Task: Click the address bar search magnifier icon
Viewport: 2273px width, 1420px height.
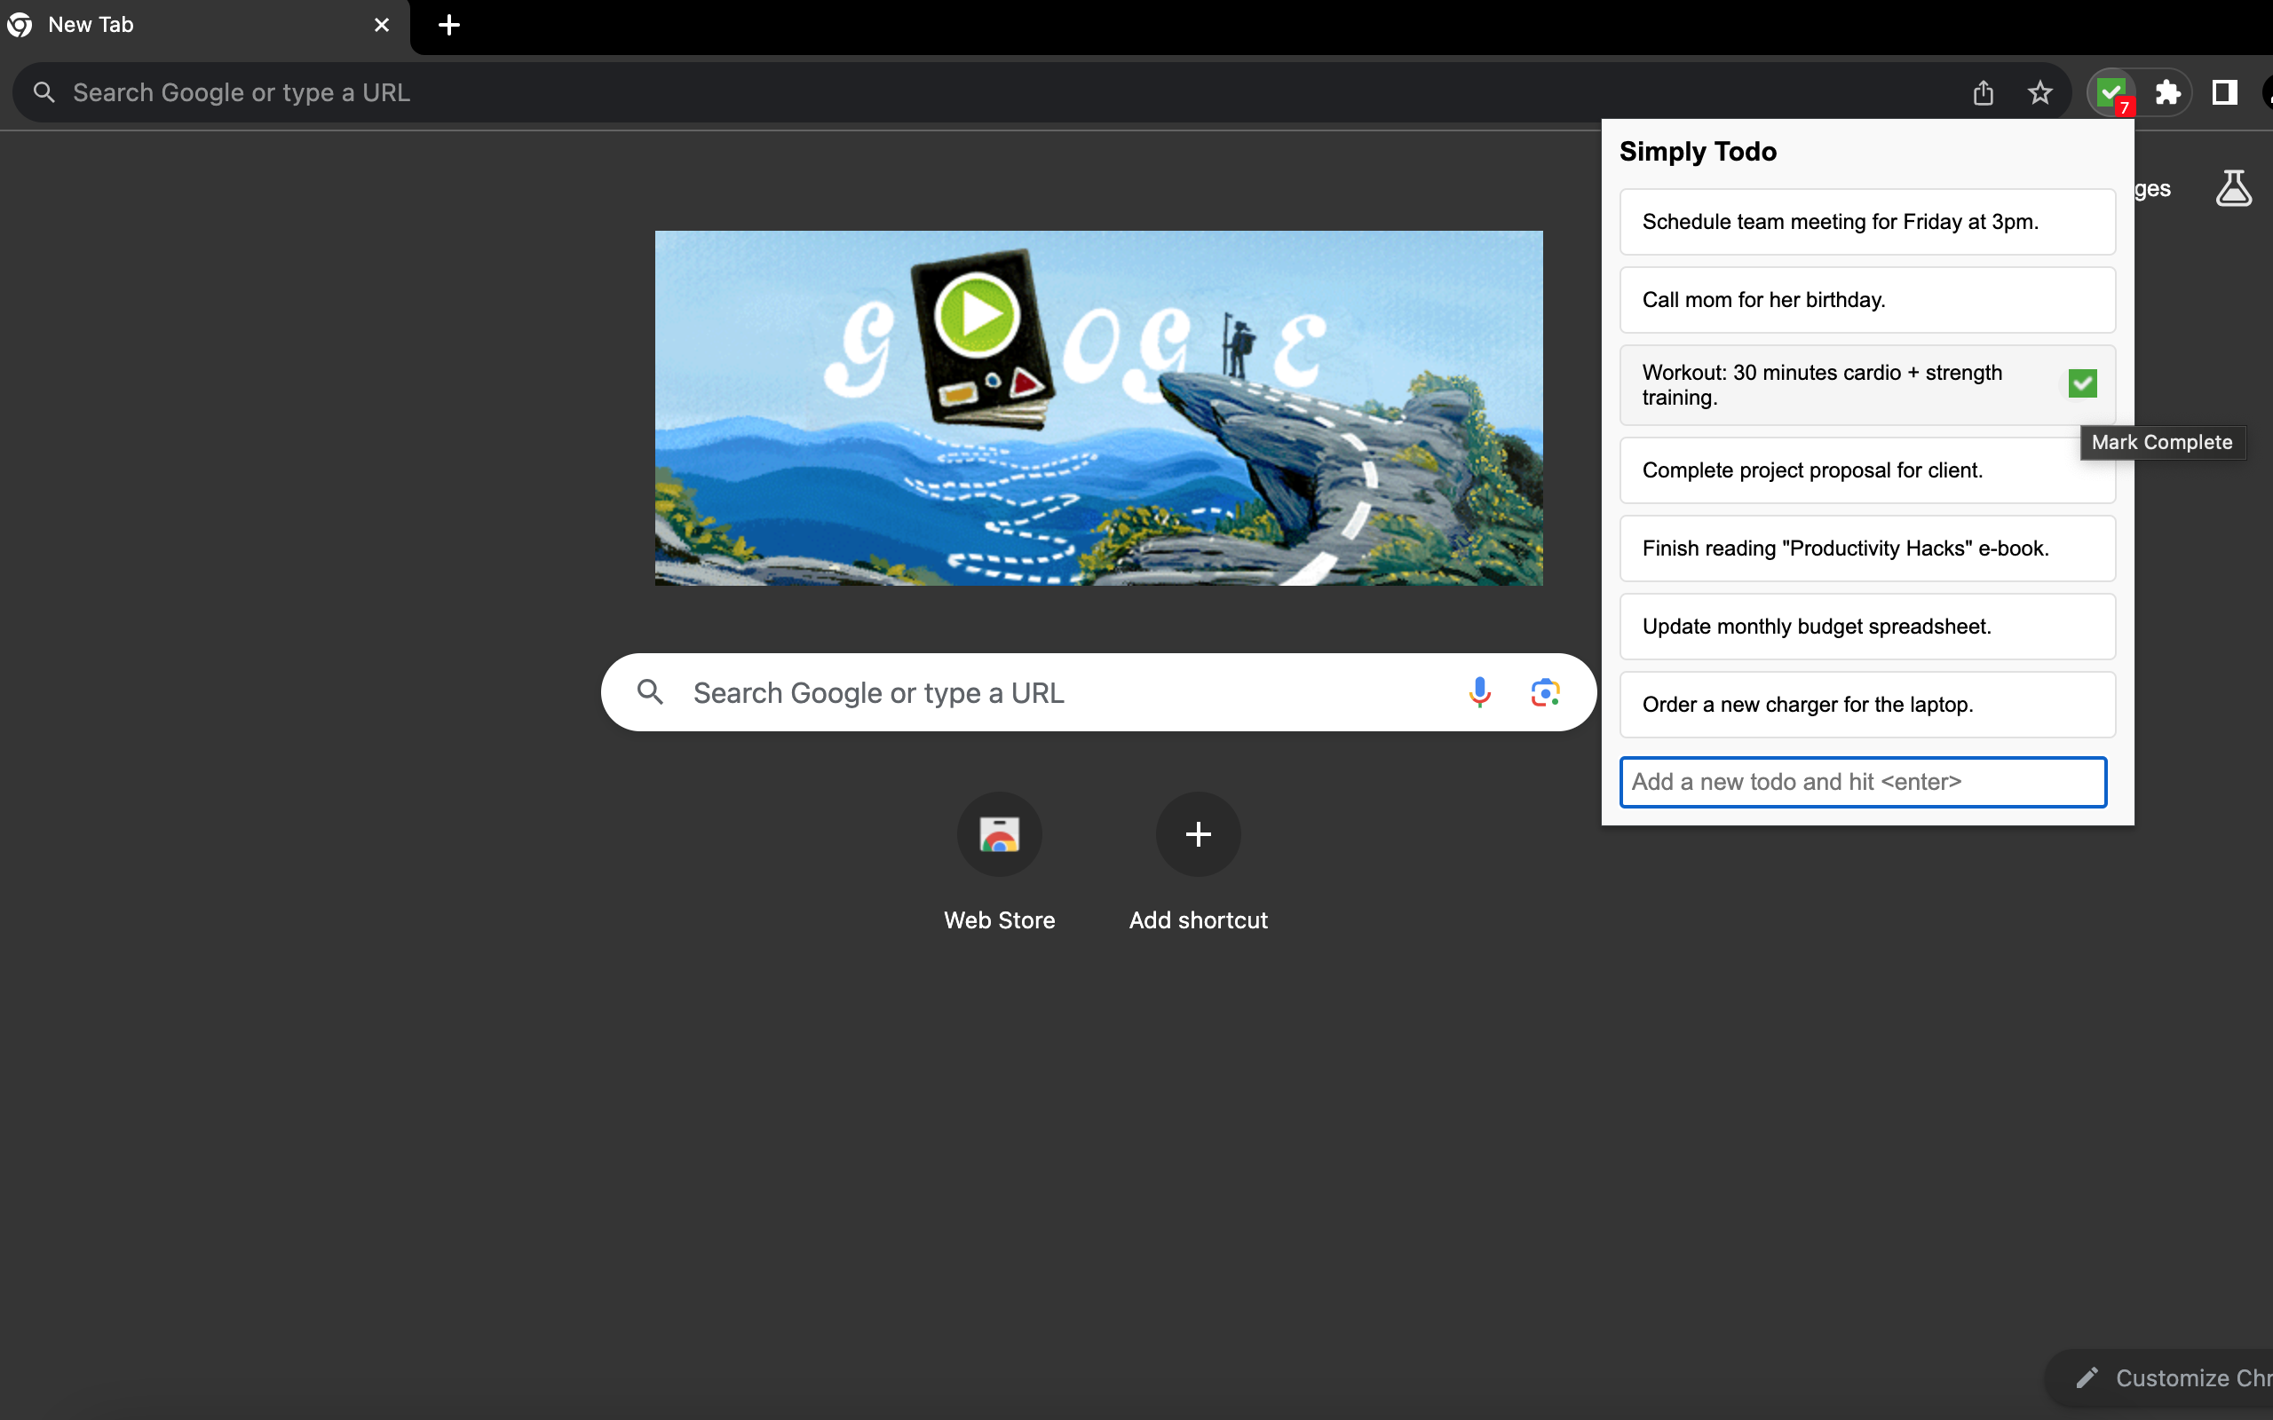Action: pyautogui.click(x=44, y=93)
